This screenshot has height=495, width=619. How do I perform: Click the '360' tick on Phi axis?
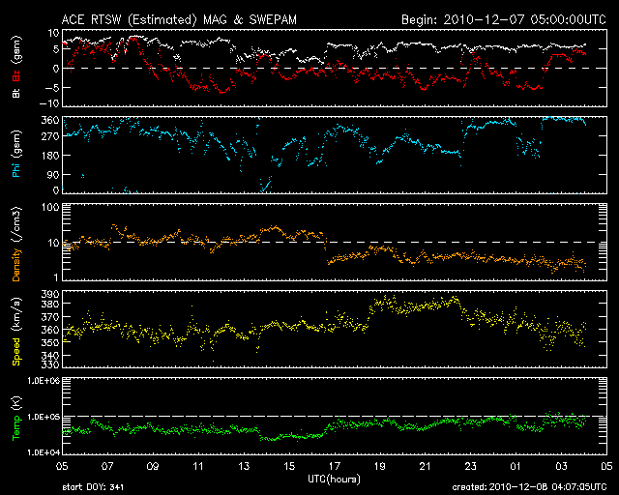(x=50, y=121)
